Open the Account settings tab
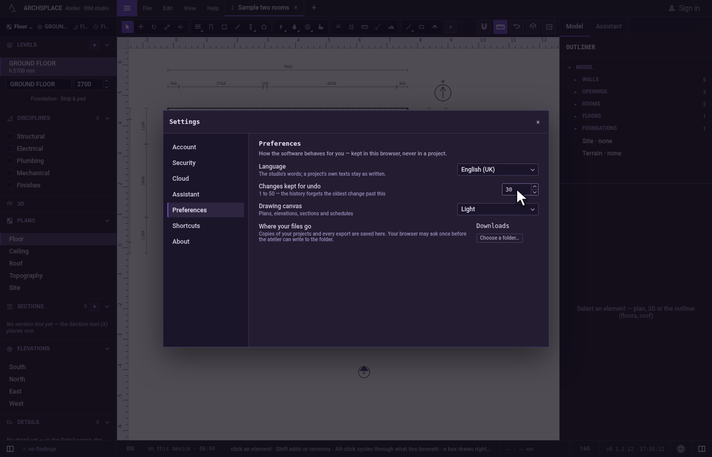The height and width of the screenshot is (457, 712). pos(205,147)
